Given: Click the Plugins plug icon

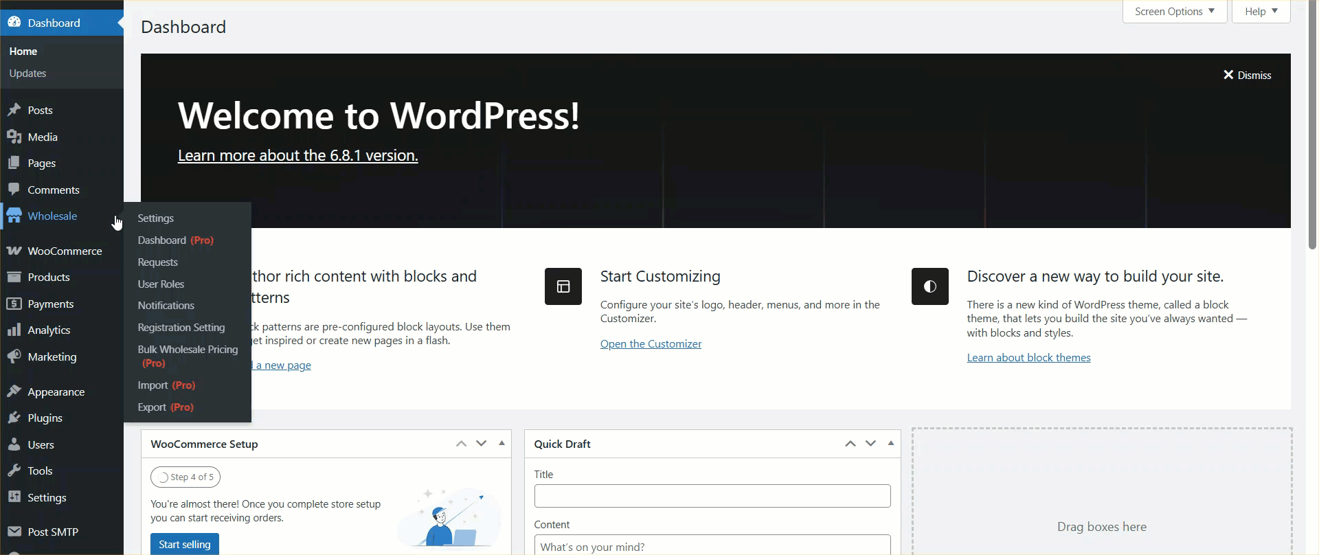Looking at the screenshot, I should click(14, 418).
